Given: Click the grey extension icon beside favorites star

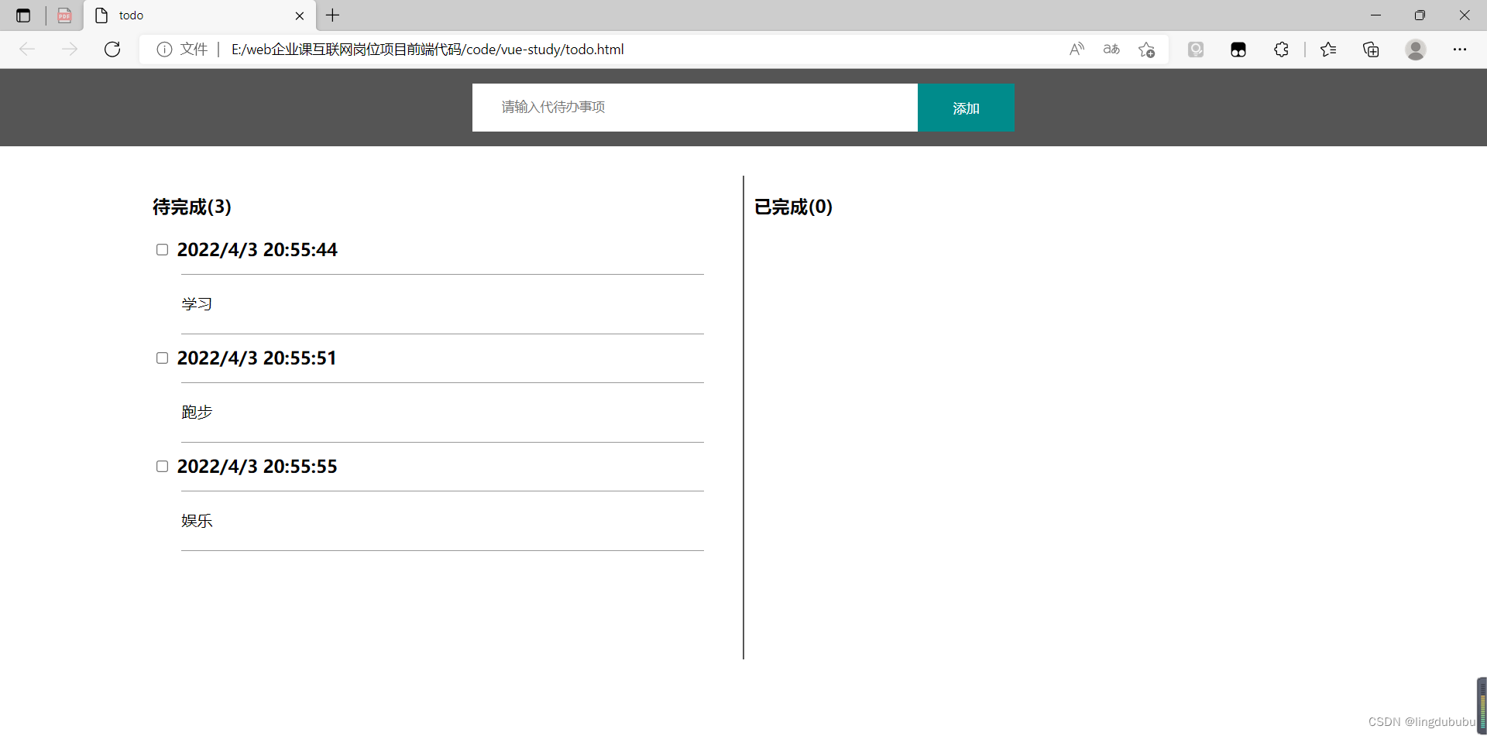Looking at the screenshot, I should 1196,50.
